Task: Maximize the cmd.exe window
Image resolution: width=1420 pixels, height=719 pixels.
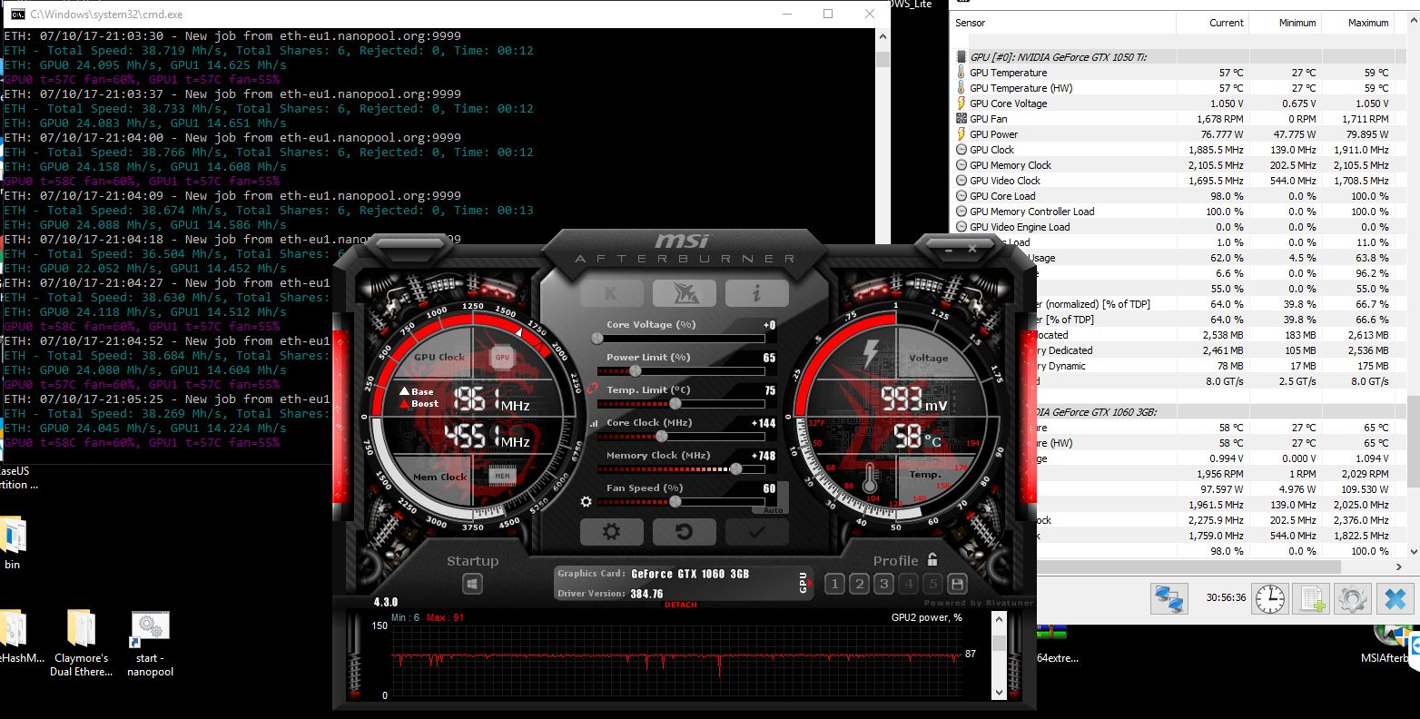Action: click(x=828, y=14)
